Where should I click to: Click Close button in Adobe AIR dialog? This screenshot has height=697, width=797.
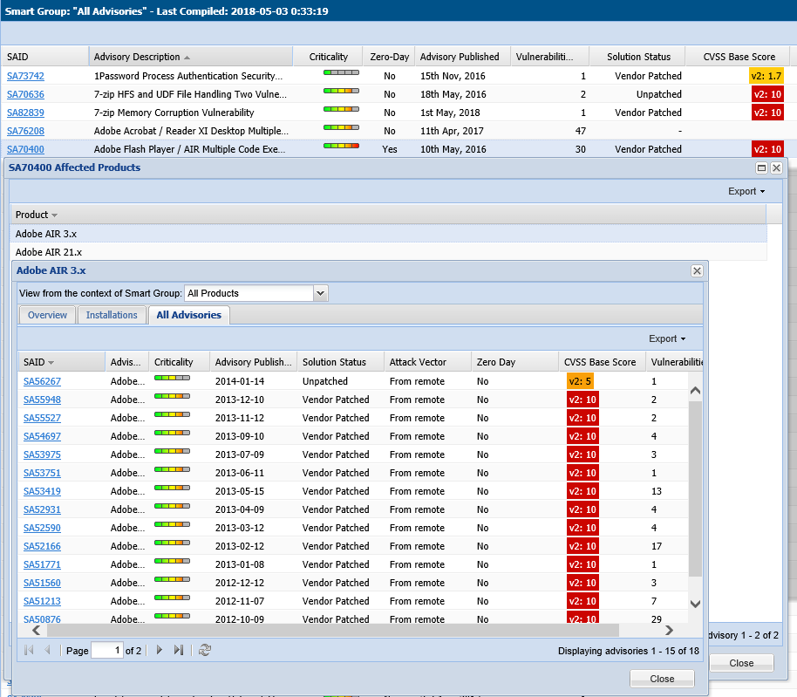(662, 679)
